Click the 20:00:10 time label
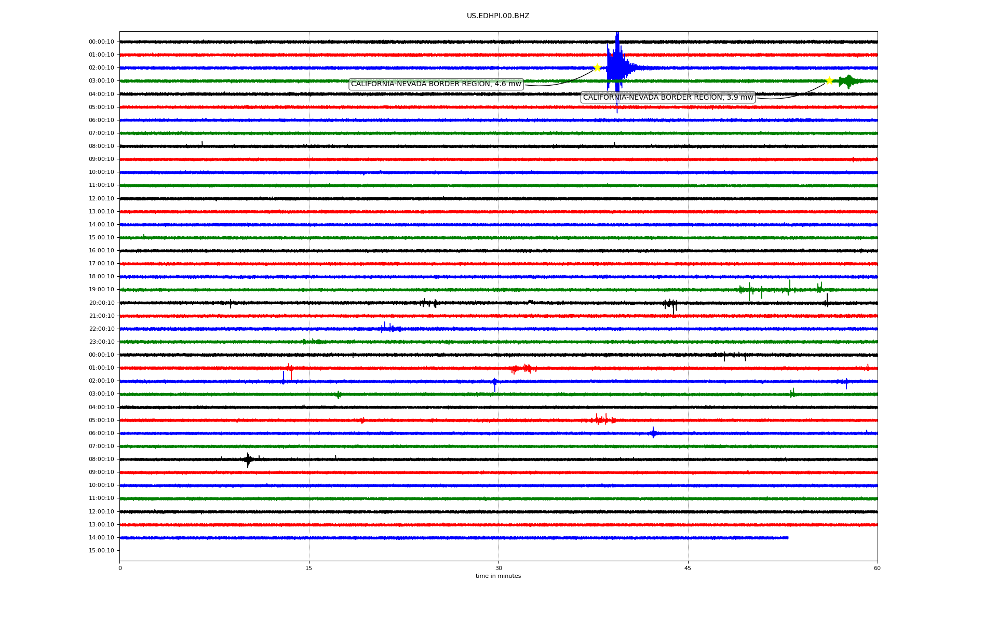The width and height of the screenshot is (997, 623). (101, 303)
